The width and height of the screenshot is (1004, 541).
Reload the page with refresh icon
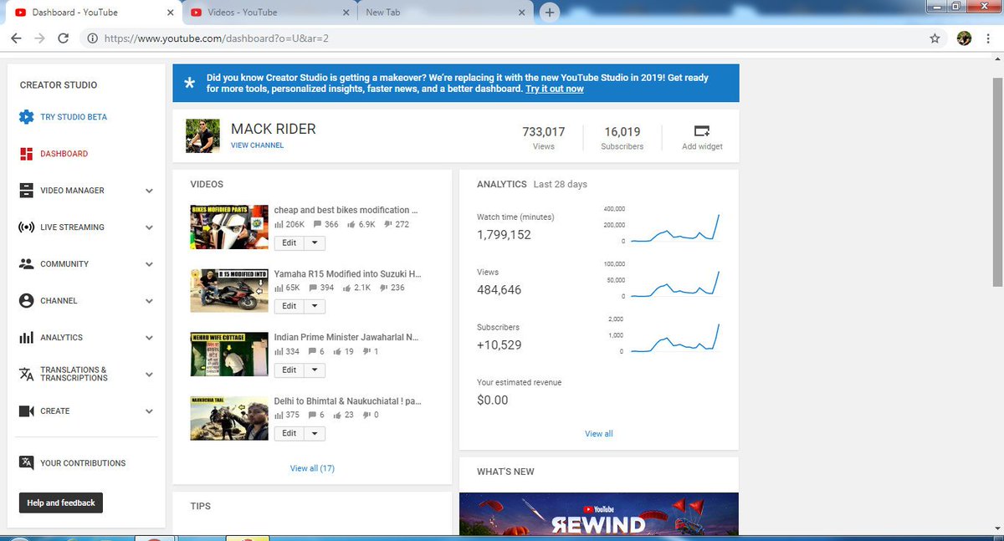(x=63, y=38)
